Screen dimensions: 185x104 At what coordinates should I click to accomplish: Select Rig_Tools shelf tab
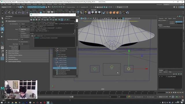[x=94, y=10]
